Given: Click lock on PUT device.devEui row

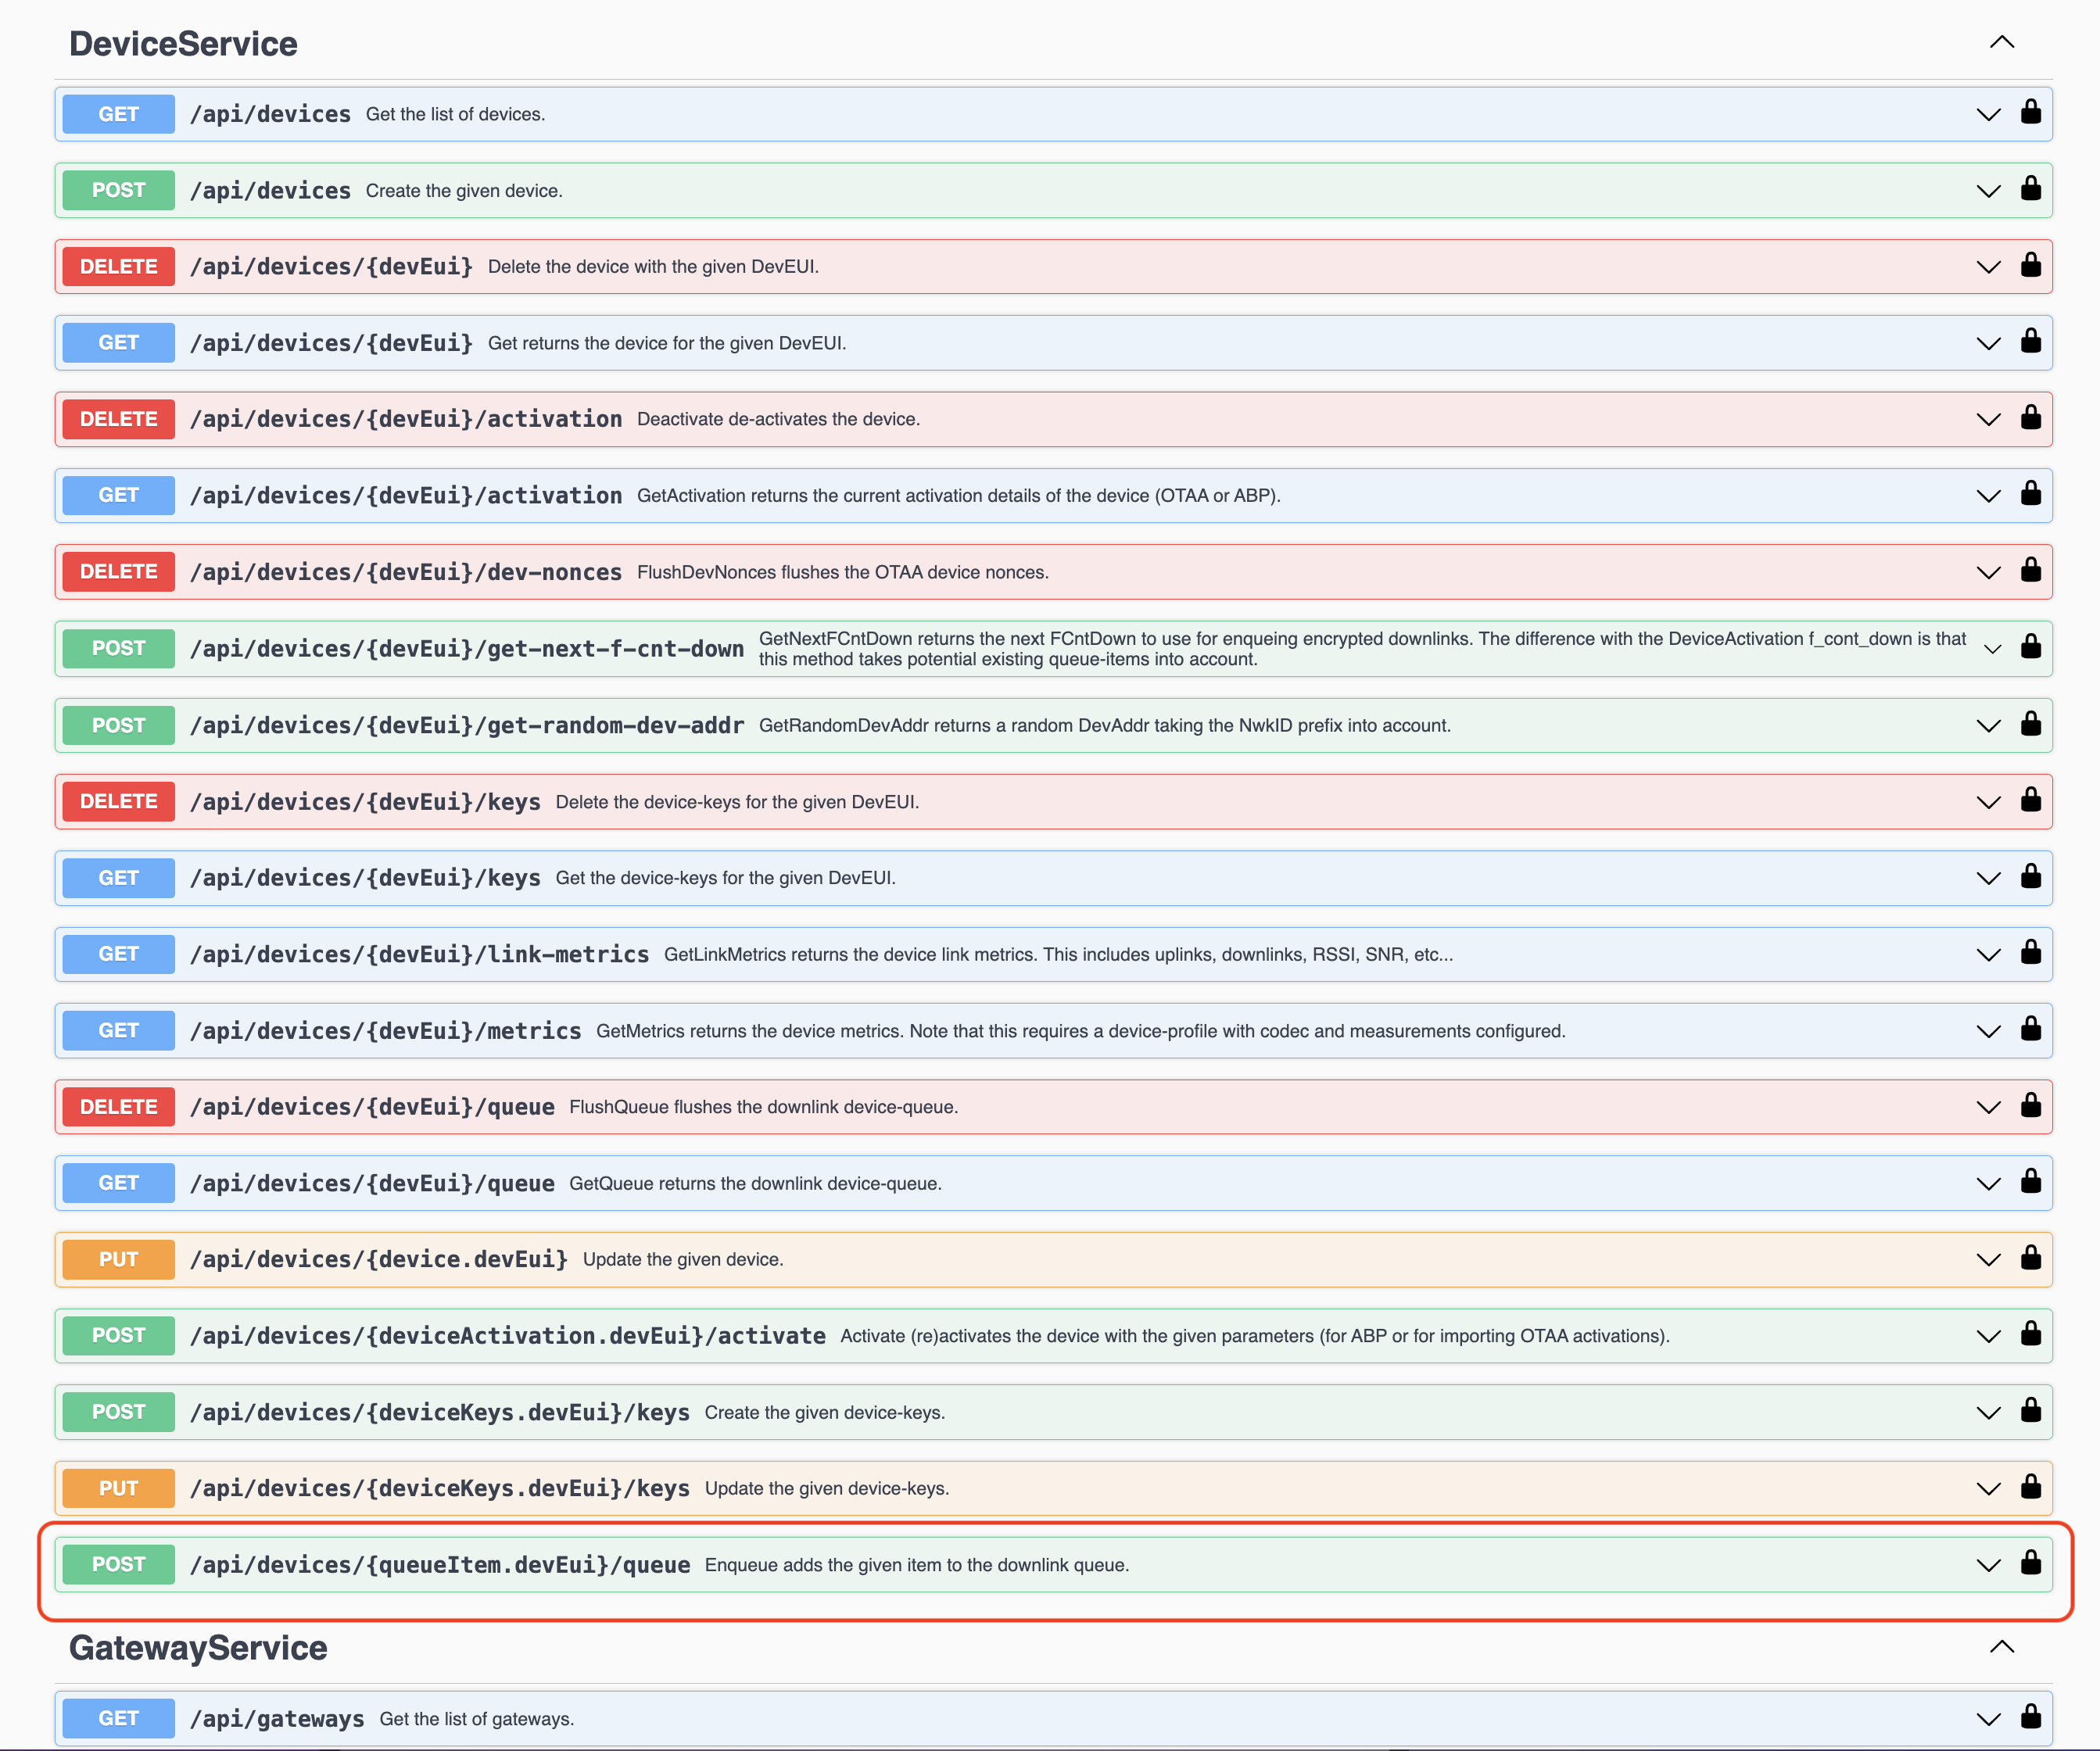Looking at the screenshot, I should point(2030,1258).
